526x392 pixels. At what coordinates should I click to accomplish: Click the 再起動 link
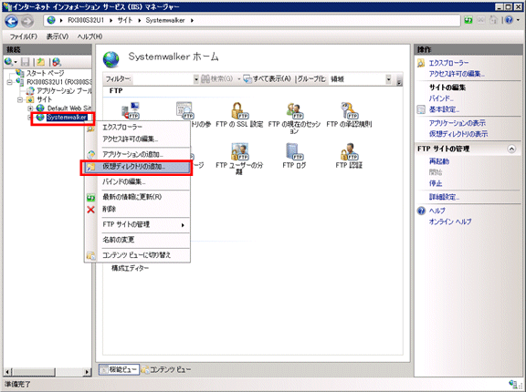pos(439,161)
